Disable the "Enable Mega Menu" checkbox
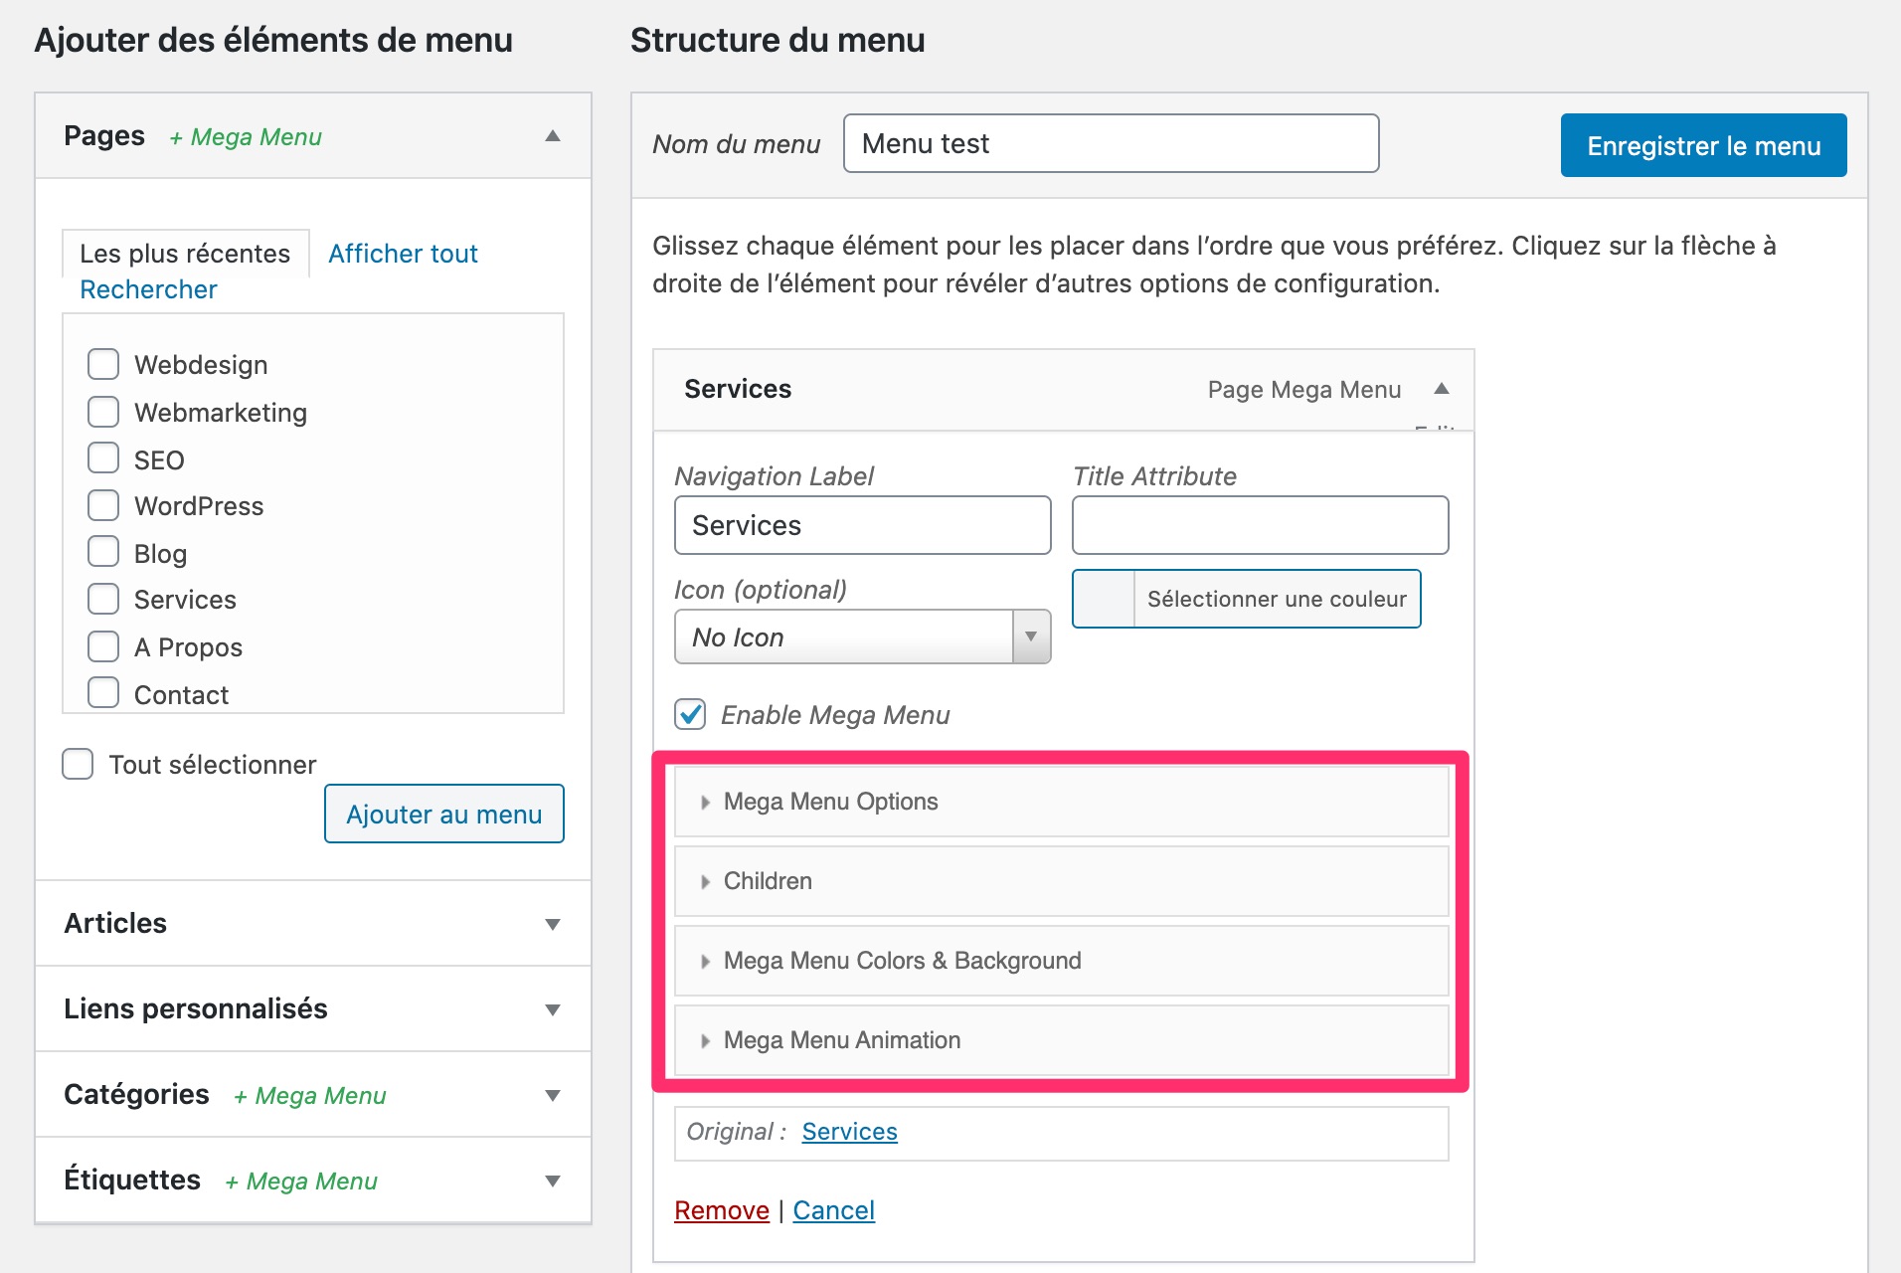 689,714
